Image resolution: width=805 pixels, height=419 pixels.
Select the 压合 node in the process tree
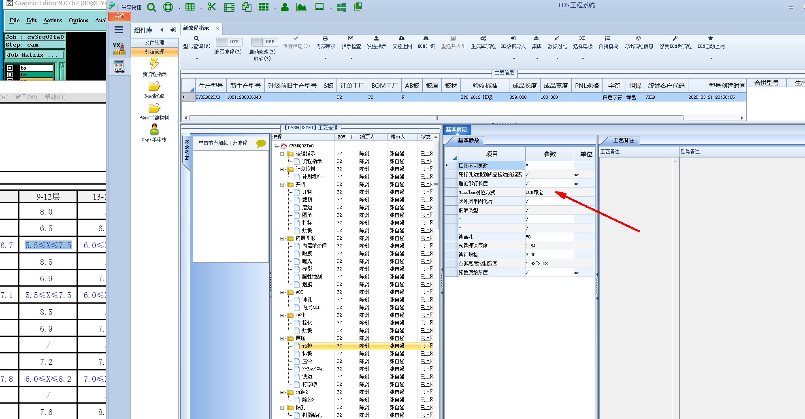[x=307, y=361]
